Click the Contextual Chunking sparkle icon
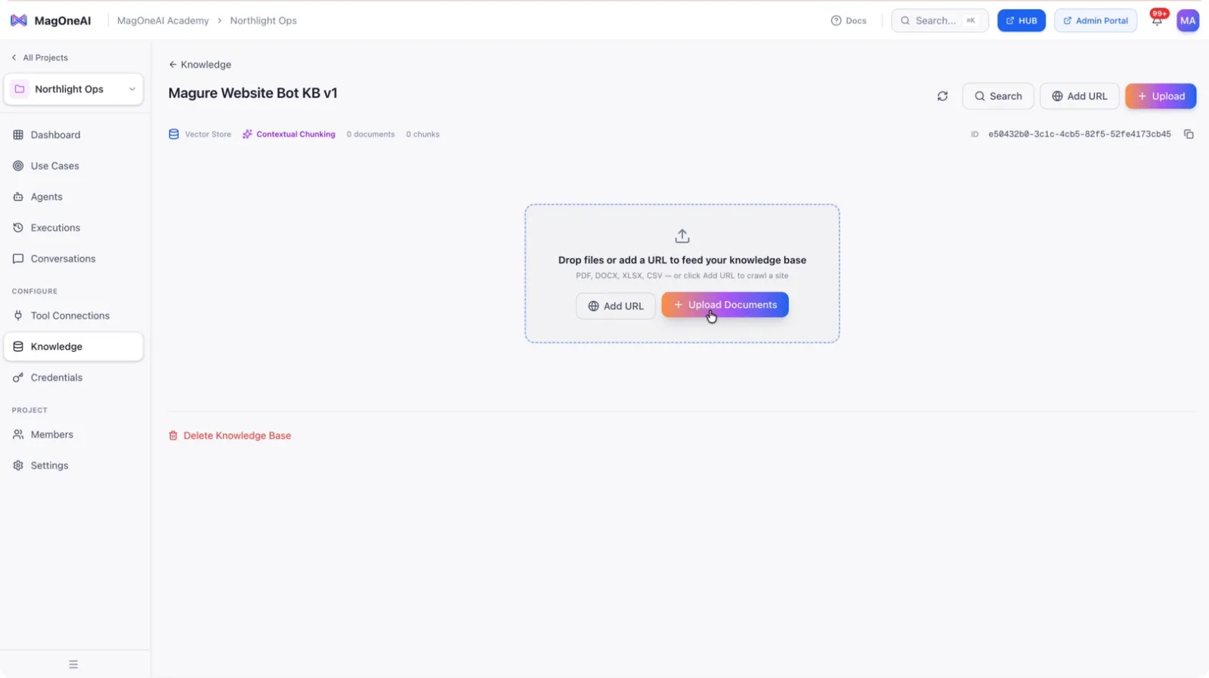1209x678 pixels. point(247,134)
